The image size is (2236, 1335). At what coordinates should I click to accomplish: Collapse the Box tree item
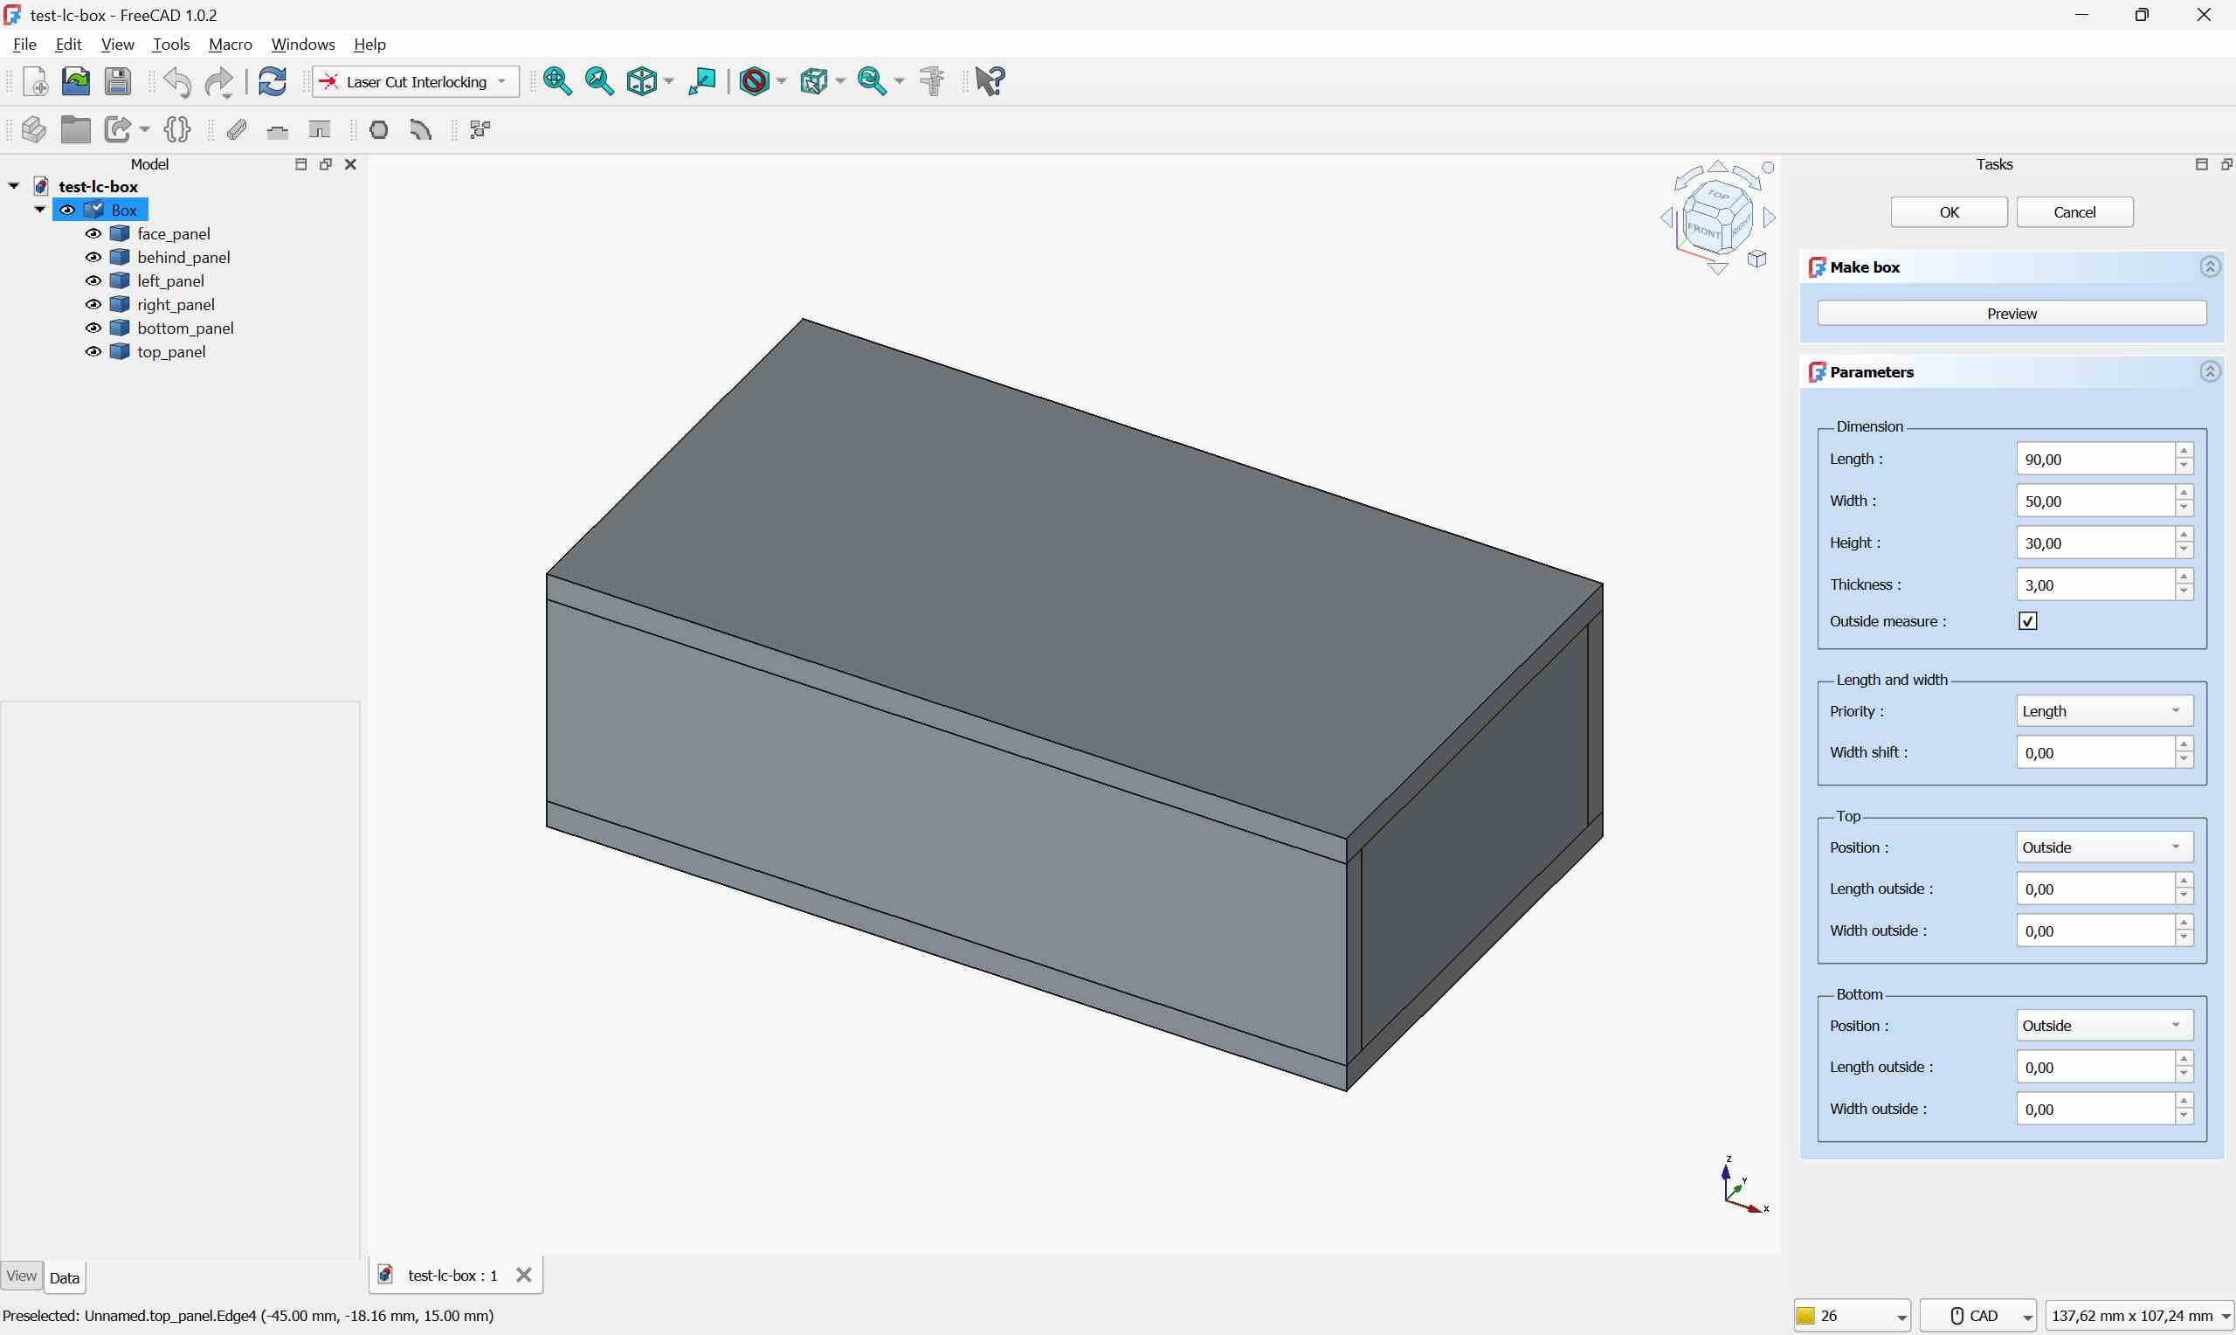point(39,209)
